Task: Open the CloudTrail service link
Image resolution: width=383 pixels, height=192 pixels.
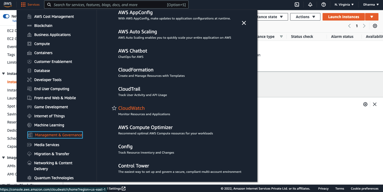Action: coord(129,89)
